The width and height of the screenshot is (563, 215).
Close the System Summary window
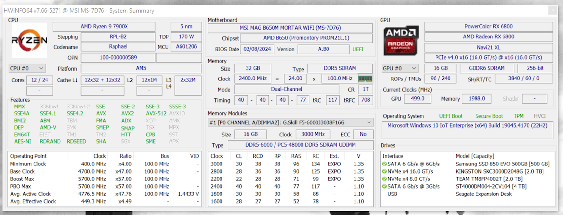553,10
